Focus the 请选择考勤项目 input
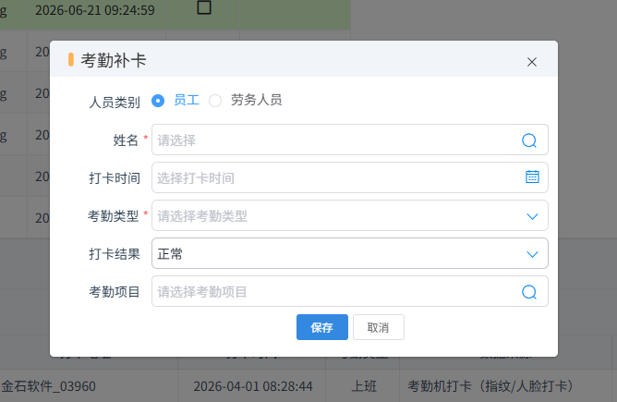 click(x=350, y=291)
